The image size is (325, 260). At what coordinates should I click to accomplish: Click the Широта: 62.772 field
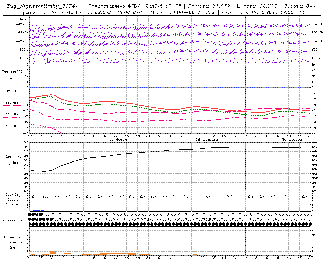click(257, 6)
